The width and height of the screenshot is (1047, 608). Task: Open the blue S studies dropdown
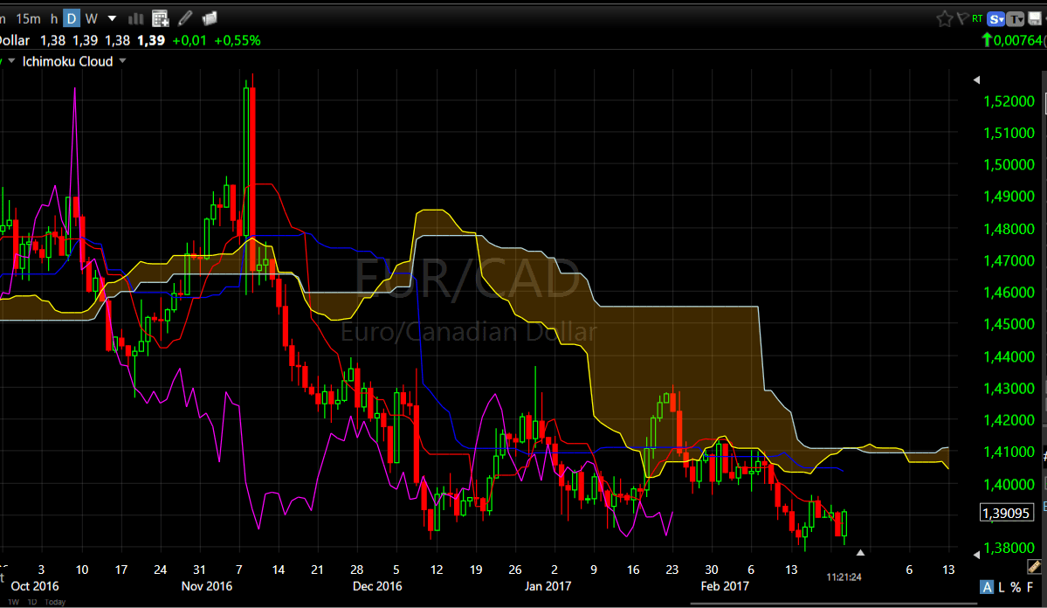coord(996,18)
